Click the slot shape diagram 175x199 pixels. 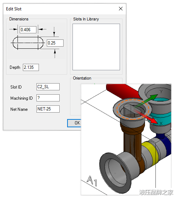pyautogui.click(x=28, y=43)
